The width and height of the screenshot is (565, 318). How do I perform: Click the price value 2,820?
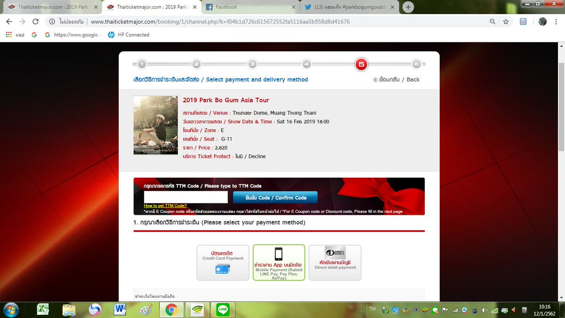(x=221, y=148)
